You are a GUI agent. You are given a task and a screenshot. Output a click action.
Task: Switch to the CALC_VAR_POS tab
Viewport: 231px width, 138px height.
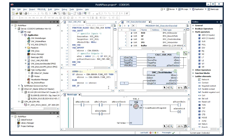[74, 22]
